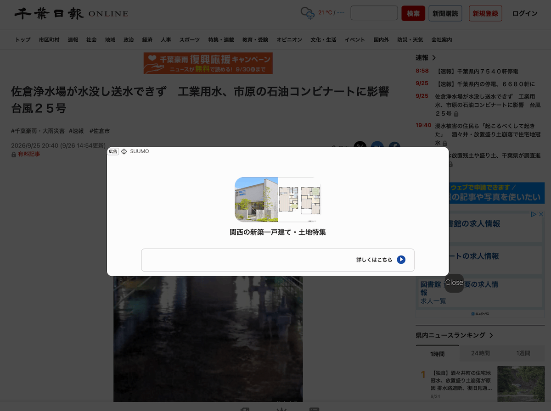
Task: Click ウェブで申請できます blue banner
Action: point(480,193)
